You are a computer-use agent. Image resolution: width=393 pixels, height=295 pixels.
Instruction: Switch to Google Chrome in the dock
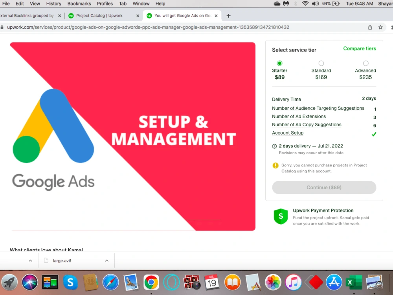click(x=151, y=282)
